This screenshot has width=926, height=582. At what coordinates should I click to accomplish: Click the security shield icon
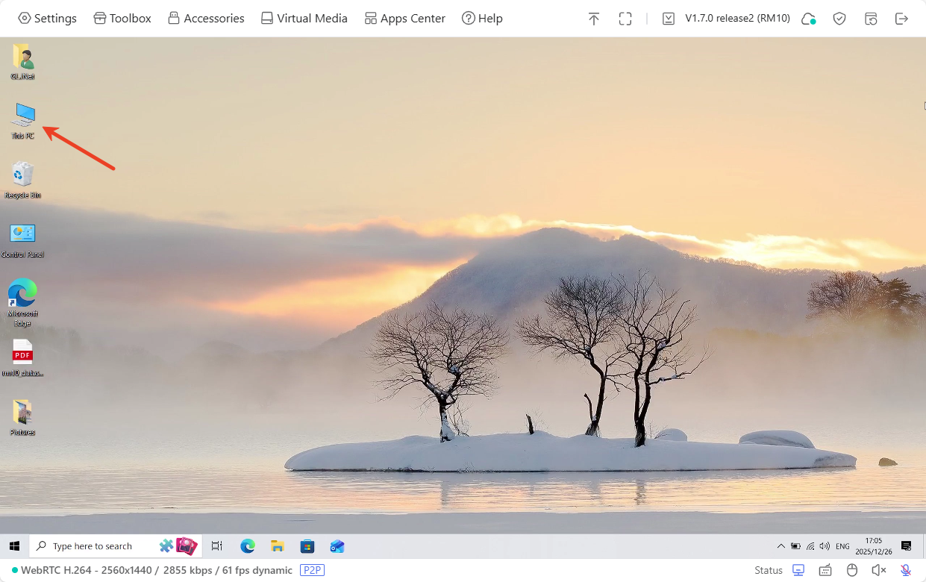[x=839, y=19]
